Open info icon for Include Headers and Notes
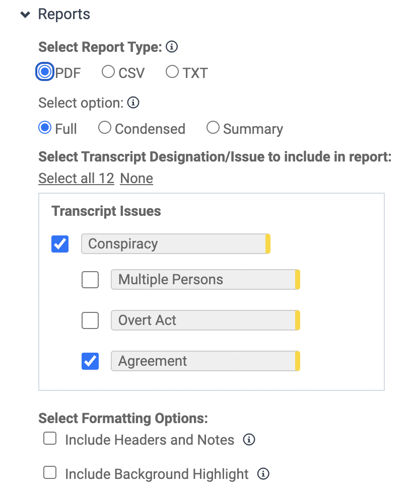412x492 pixels. pos(248,440)
